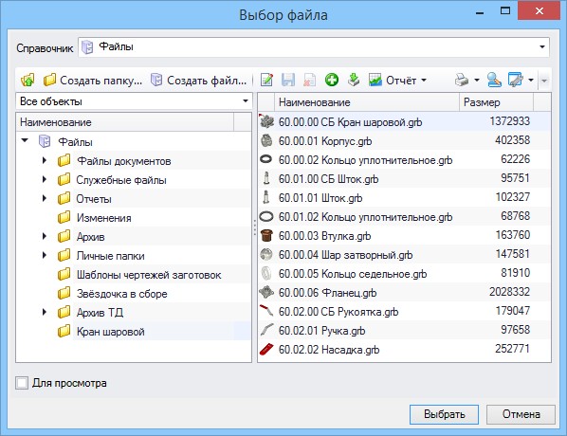Expand the Файлы документов folder
Viewport: 567px width, 436px height.
point(45,160)
